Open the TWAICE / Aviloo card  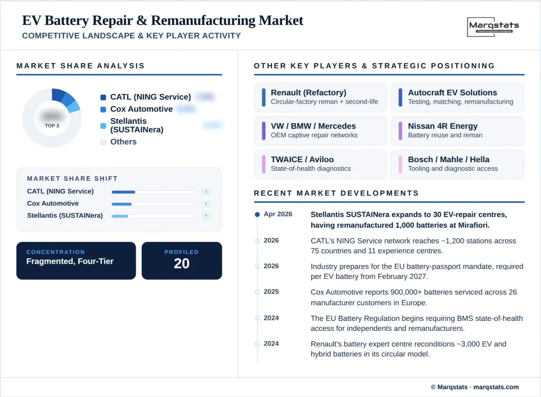pyautogui.click(x=321, y=164)
